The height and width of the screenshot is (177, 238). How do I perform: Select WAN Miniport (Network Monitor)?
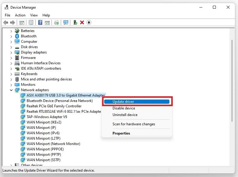pyautogui.click(x=53, y=144)
